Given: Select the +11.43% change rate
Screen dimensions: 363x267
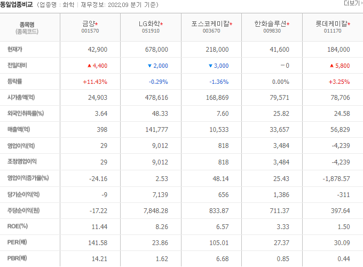Looking at the screenshot, I should pos(95,82).
